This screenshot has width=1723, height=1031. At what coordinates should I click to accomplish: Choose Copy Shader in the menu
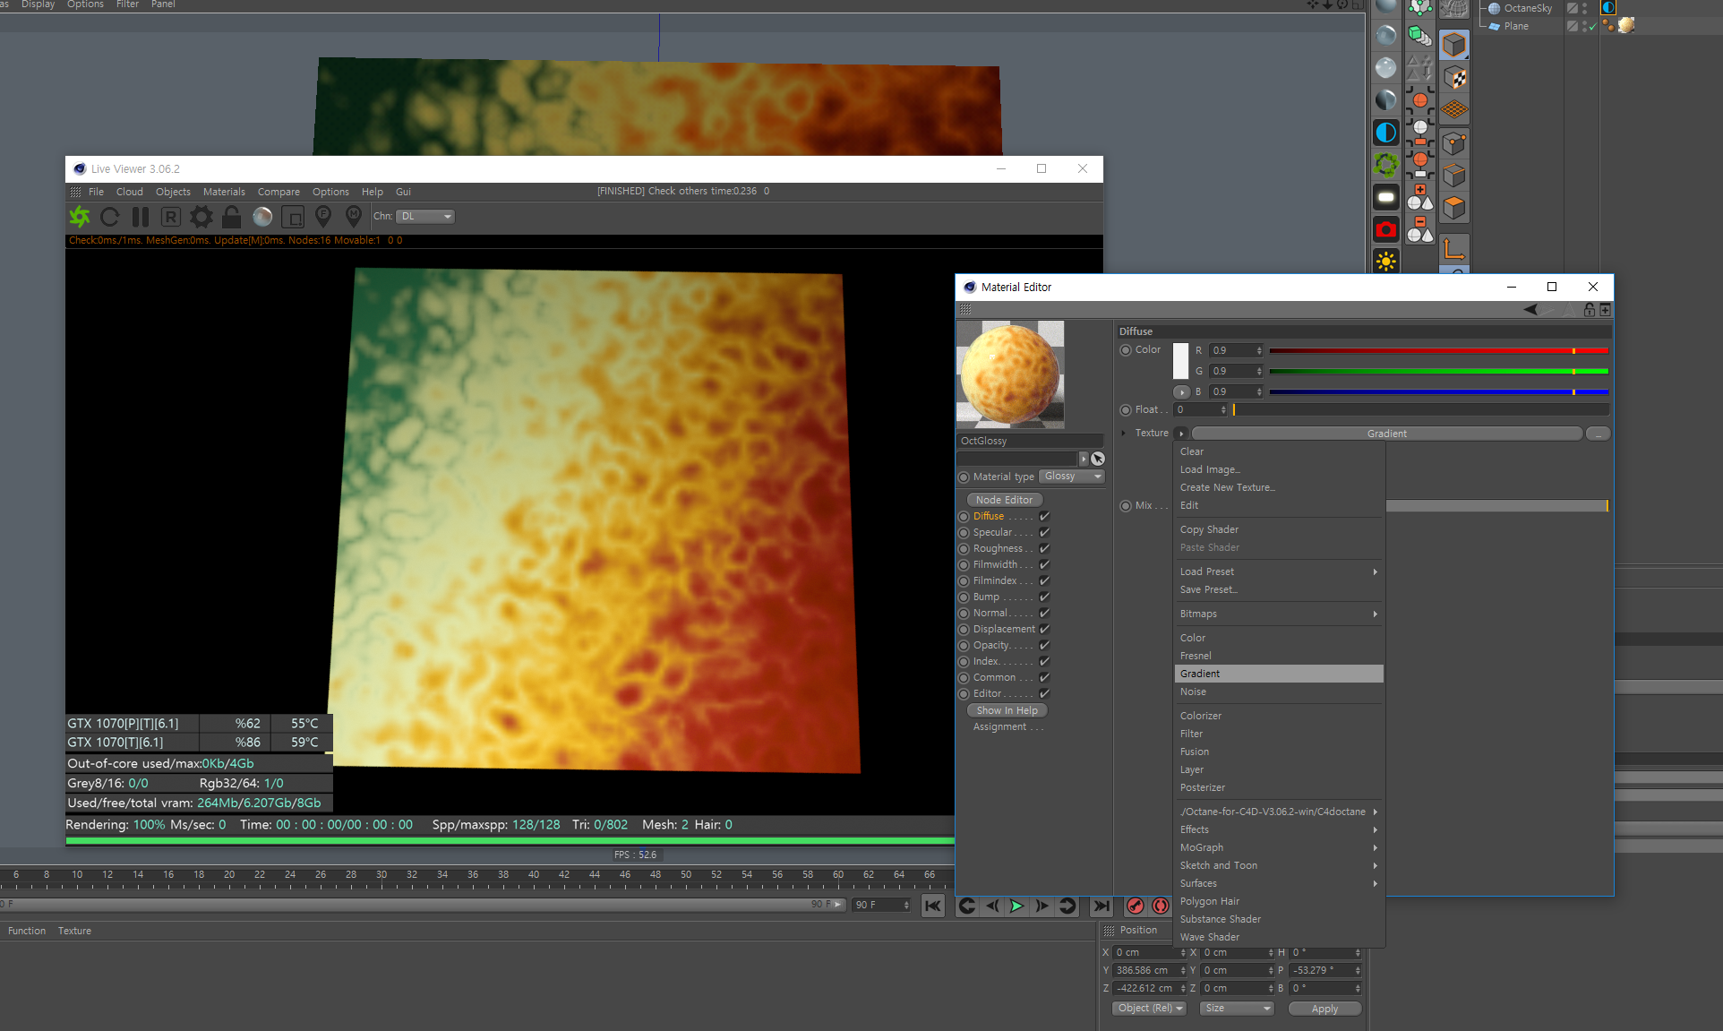[x=1279, y=529]
